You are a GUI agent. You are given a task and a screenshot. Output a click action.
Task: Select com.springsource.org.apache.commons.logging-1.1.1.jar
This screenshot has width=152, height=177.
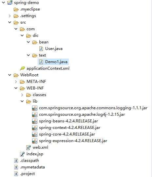pos(93,108)
